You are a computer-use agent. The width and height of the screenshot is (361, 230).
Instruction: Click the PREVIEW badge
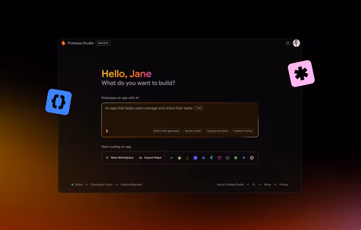point(103,43)
